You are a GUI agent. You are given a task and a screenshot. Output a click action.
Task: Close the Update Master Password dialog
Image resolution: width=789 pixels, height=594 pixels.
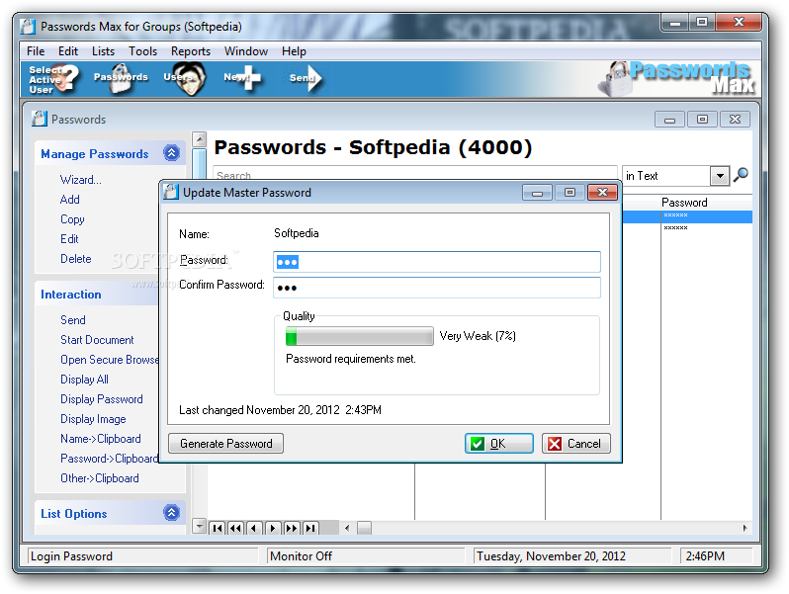(x=602, y=192)
